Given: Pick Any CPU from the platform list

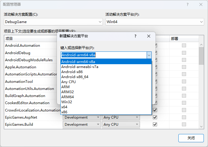Looking at the screenshot, I should 68,82.
